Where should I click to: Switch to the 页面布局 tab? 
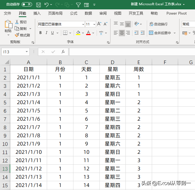click(55, 13)
